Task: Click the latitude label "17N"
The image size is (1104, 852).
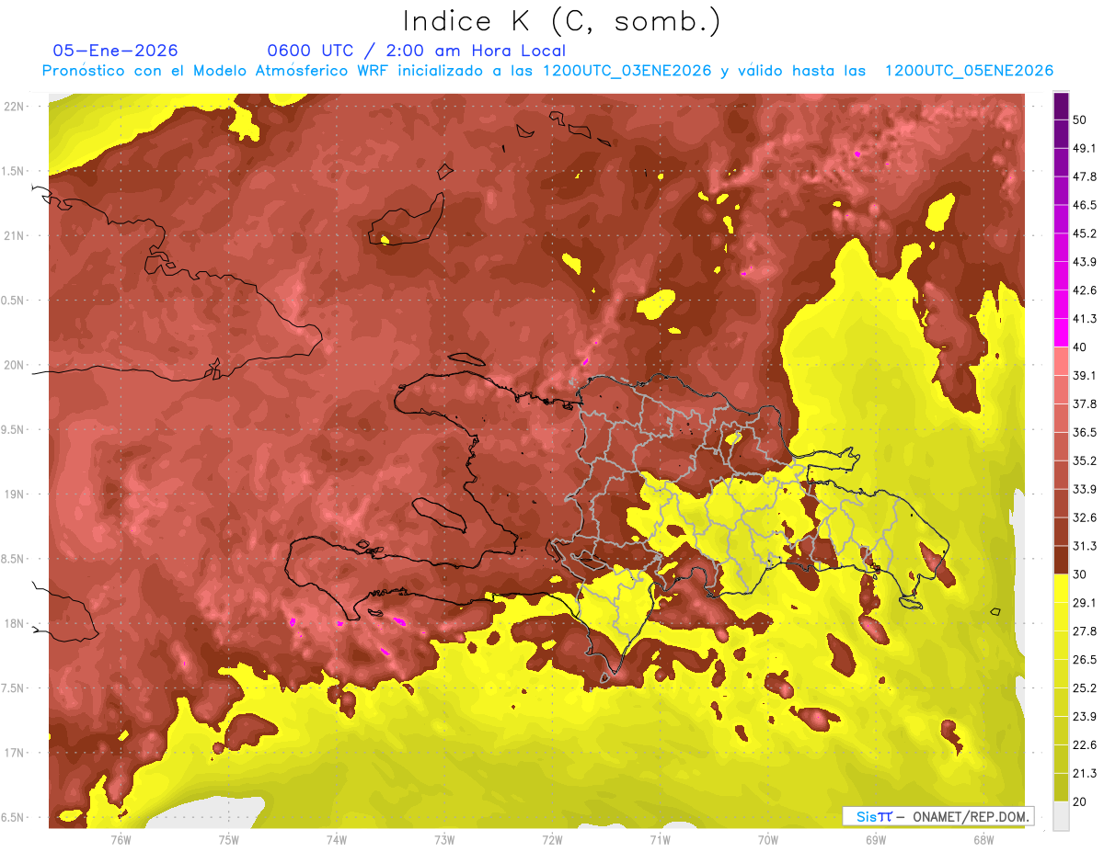Action: pyautogui.click(x=16, y=753)
